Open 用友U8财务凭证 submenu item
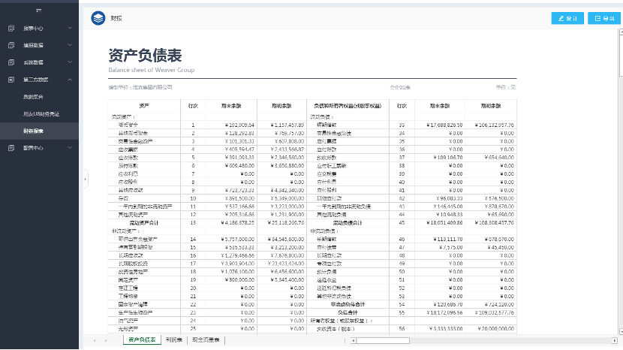This screenshot has width=623, height=350. tap(41, 113)
